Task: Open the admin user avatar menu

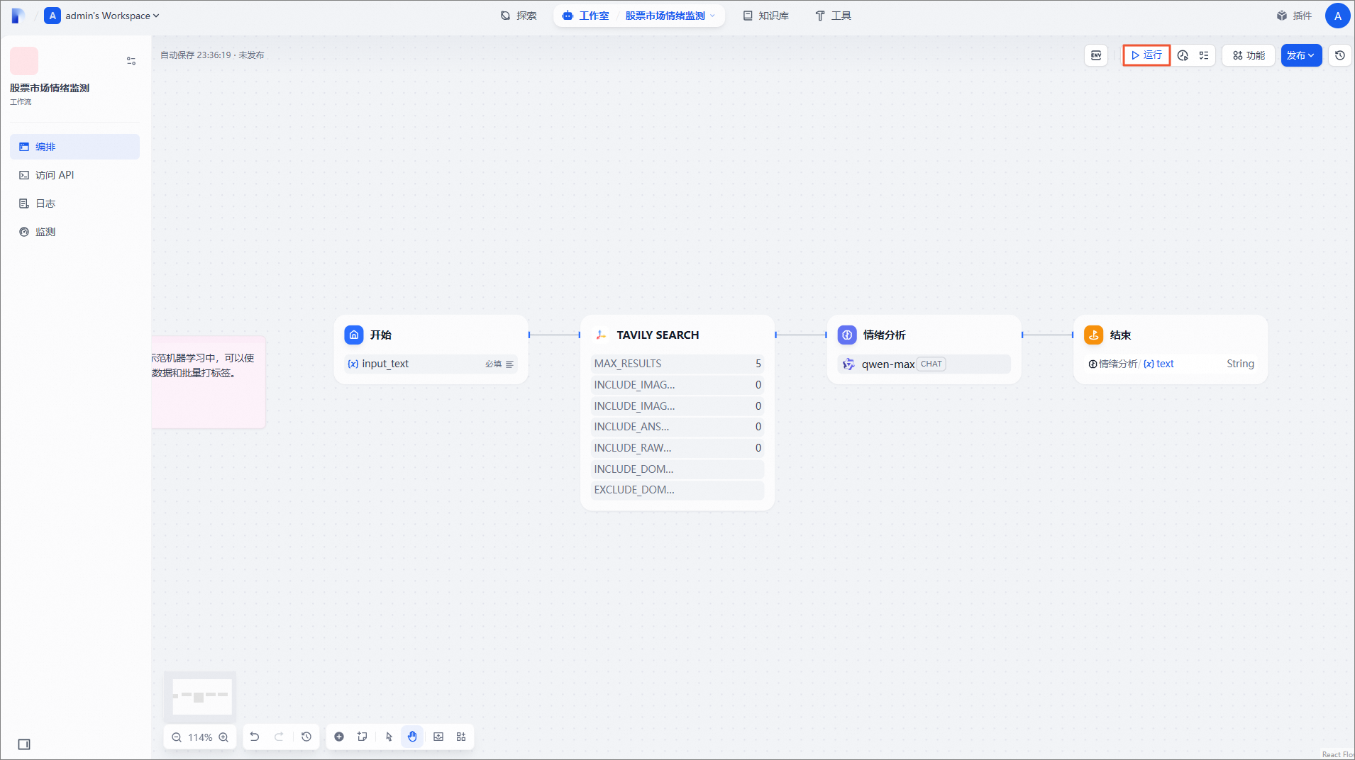Action: [1337, 16]
